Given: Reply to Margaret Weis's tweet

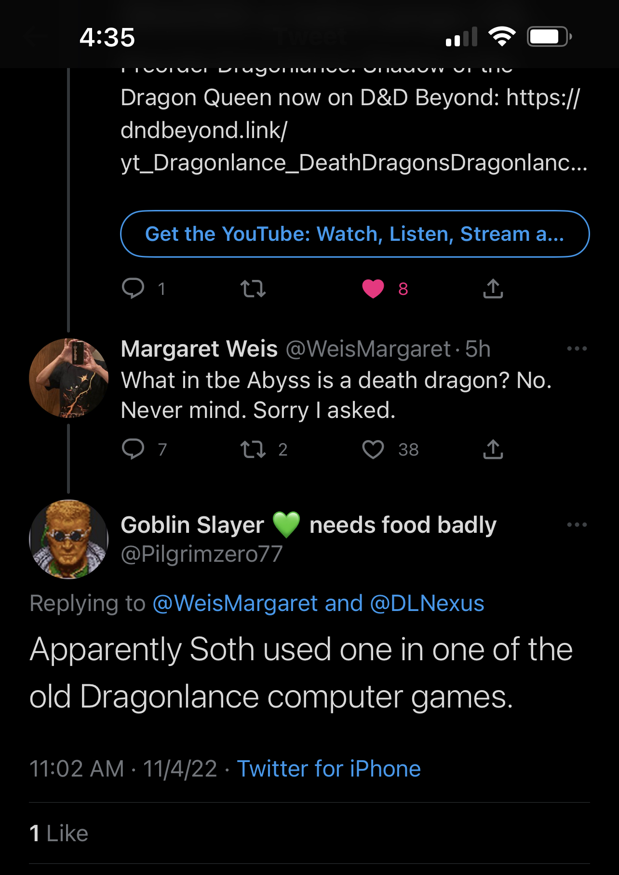Looking at the screenshot, I should pyautogui.click(x=133, y=449).
